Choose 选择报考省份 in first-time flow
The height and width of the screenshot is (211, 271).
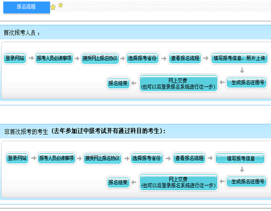142,58
